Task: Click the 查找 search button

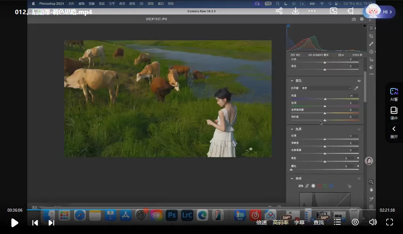Action: pyautogui.click(x=319, y=222)
